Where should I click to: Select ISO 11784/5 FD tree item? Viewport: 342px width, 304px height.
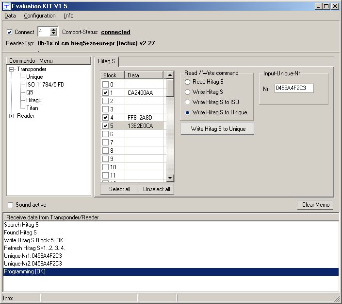click(x=45, y=85)
